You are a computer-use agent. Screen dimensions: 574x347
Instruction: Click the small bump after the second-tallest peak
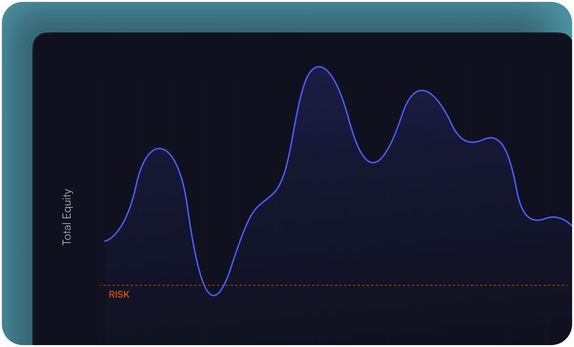point(491,138)
